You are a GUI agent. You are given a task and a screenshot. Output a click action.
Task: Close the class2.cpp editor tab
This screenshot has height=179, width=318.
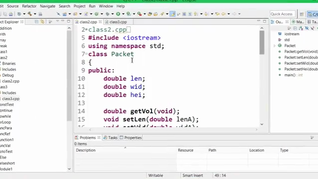(x=100, y=21)
